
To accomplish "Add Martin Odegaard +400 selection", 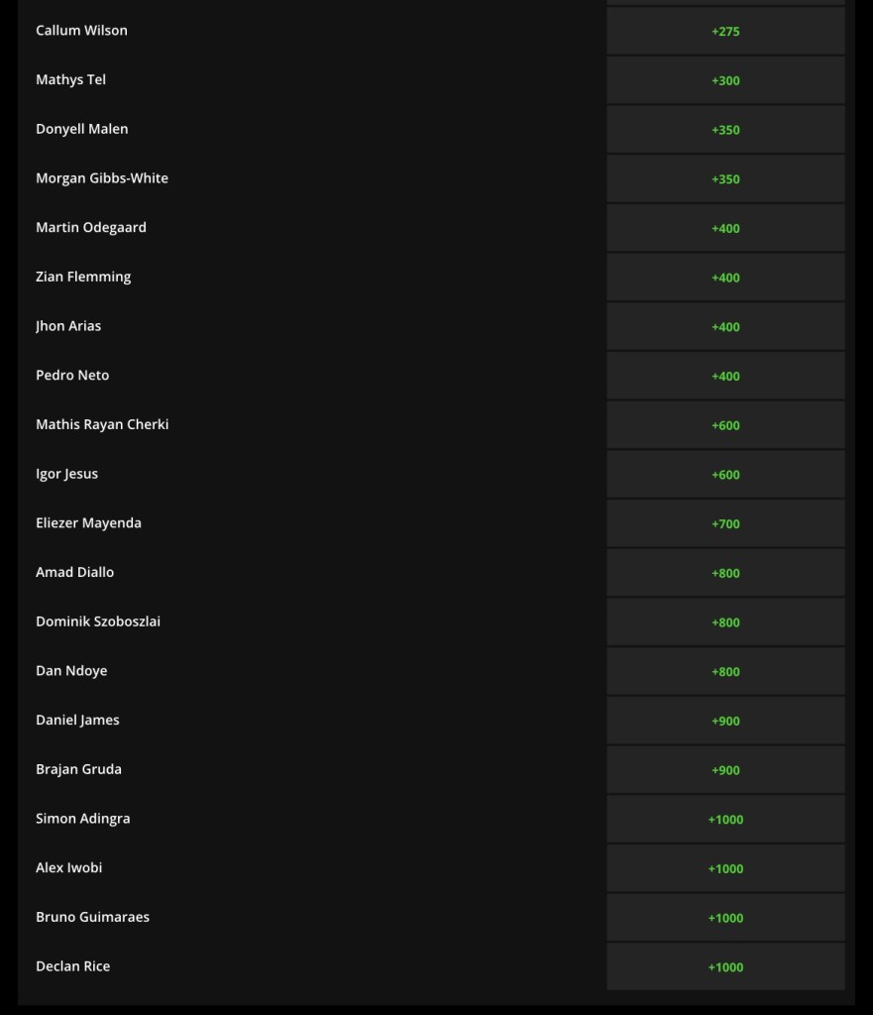I will coord(725,228).
